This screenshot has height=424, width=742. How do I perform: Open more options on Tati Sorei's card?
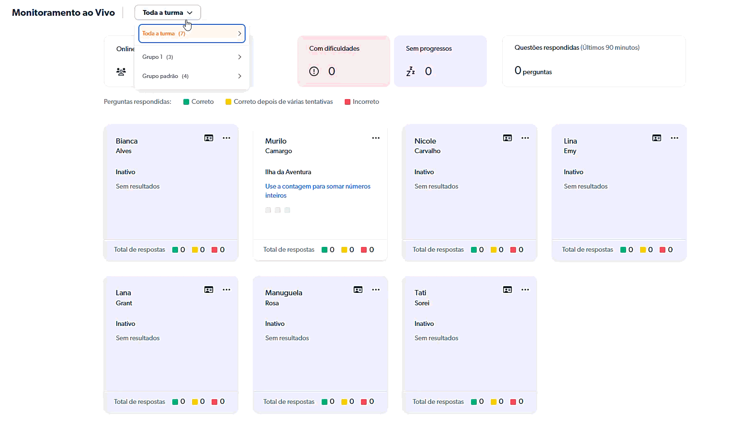(525, 290)
